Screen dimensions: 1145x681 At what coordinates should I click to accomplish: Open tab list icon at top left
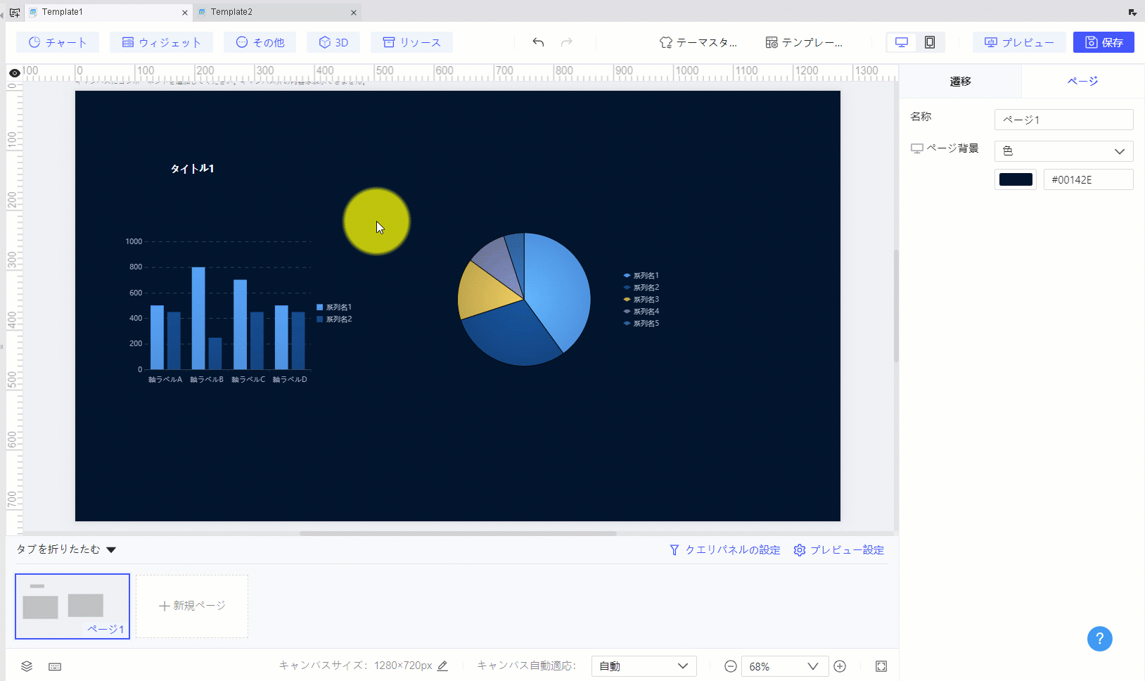pos(14,13)
